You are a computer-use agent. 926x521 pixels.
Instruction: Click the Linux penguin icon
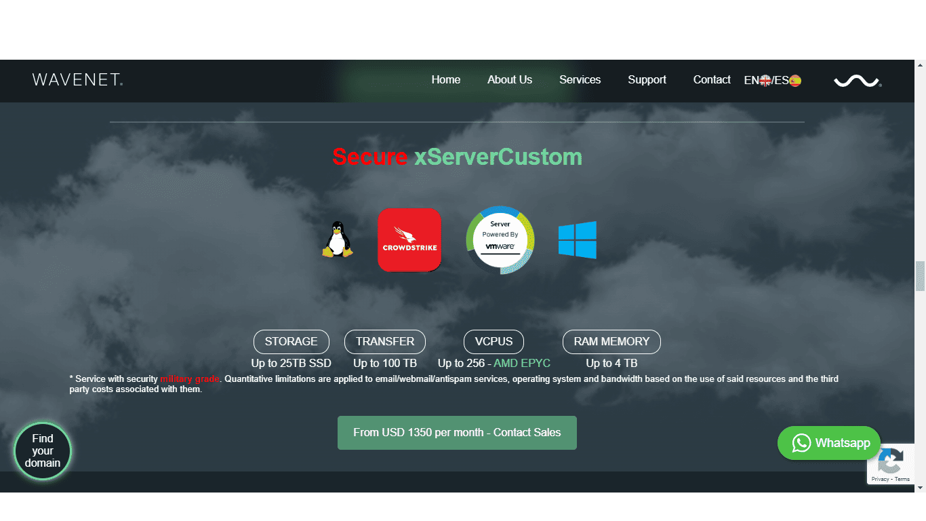[x=337, y=239]
